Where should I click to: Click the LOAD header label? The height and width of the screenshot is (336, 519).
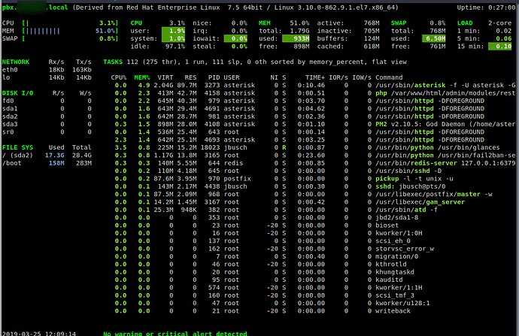click(x=465, y=23)
